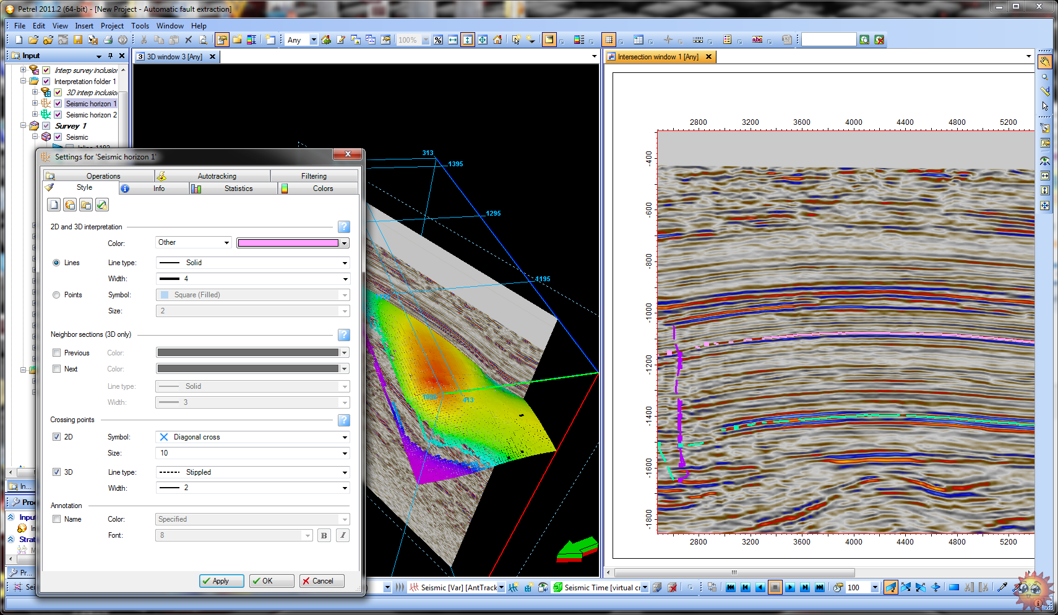
Task: Toggle the 2D crossing points checkbox
Action: pos(56,437)
